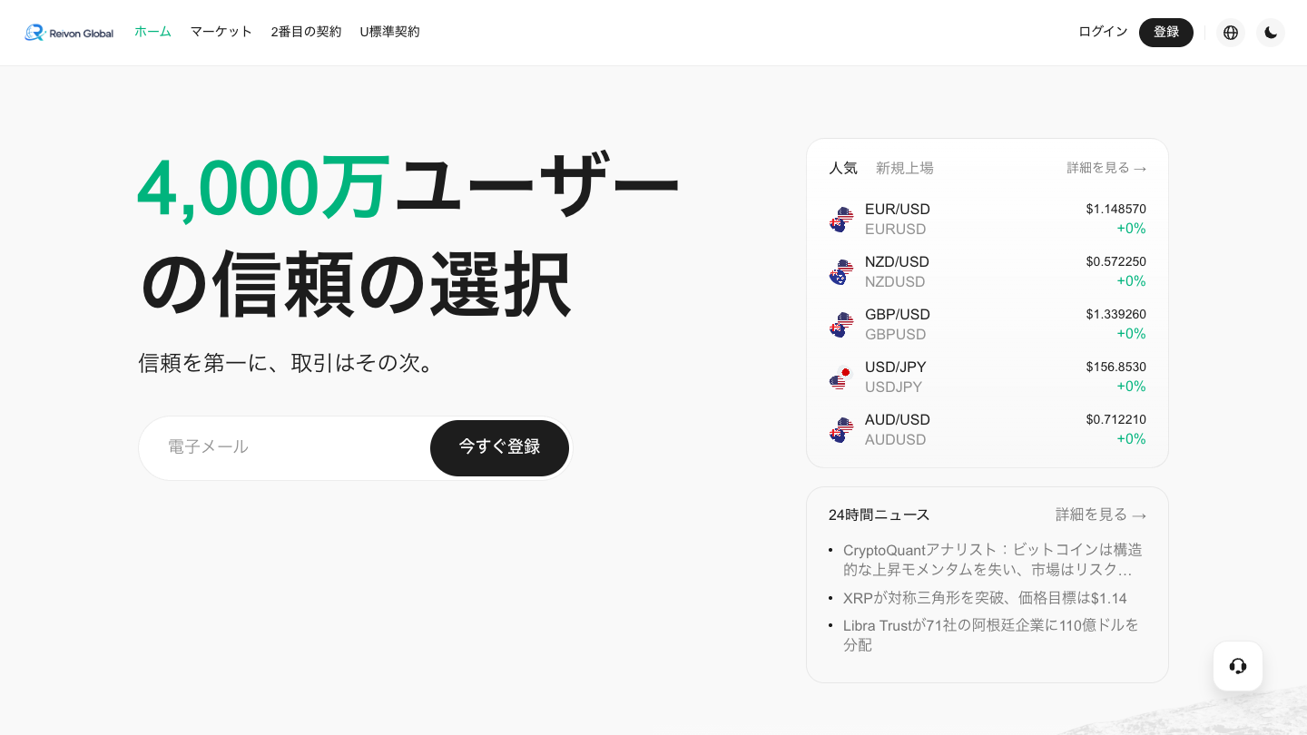Viewport: 1307px width, 735px height.
Task: Select the EUR/USD pair name
Action: tap(898, 210)
